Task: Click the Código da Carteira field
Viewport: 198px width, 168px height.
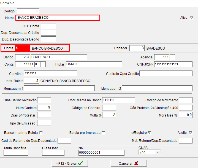Action: [x=109, y=107]
